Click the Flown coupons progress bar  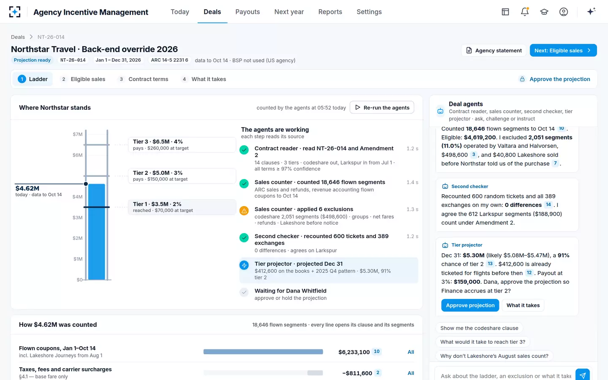[263, 352]
